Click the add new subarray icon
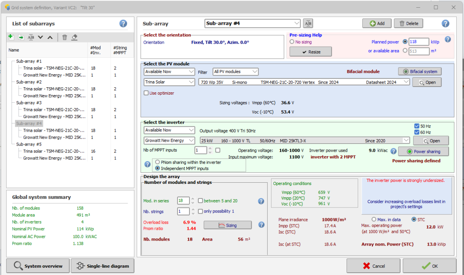Screen dimensions: 464x275 tap(11, 37)
